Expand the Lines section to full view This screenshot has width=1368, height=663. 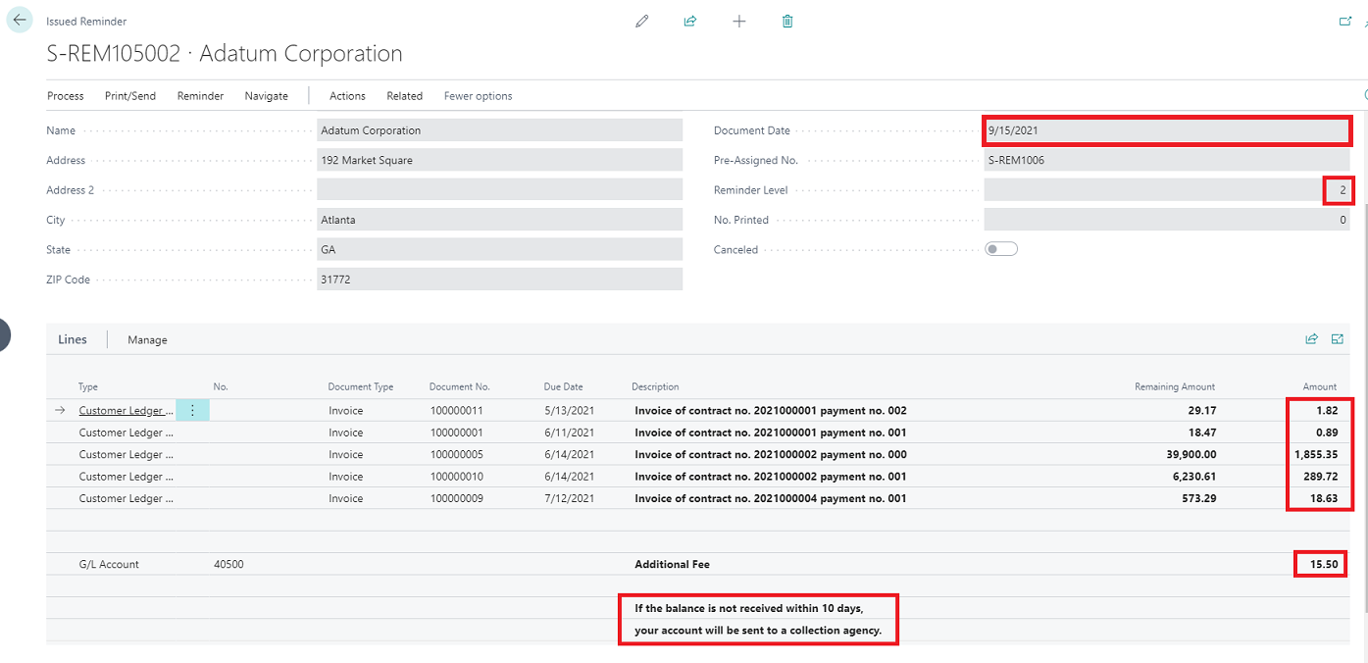[1338, 339]
